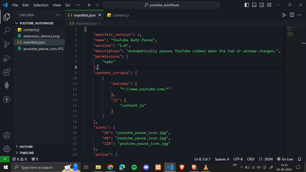
Task: Open File Explorer from taskbar
Action: [98, 167]
